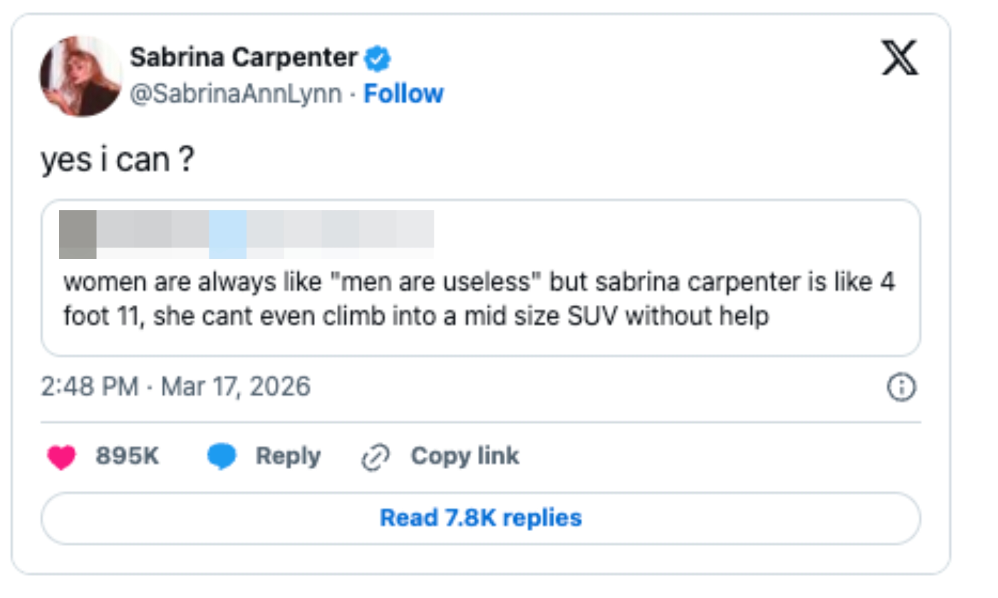Open the Sabrina Carpenter display name

244,57
